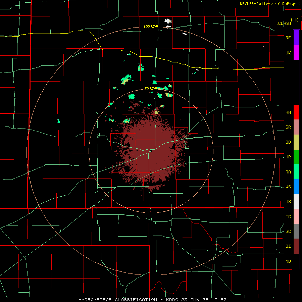302x302 pixels.
Task: Pick the dark green HR legend swatch
Action: click(x=296, y=157)
